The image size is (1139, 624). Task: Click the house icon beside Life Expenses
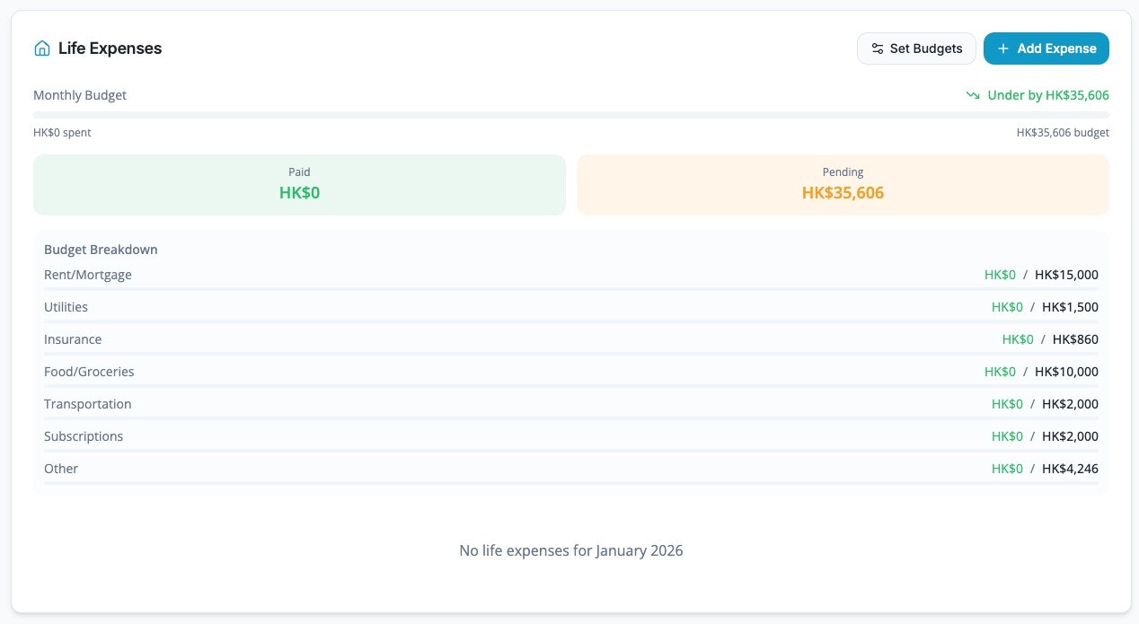(41, 48)
